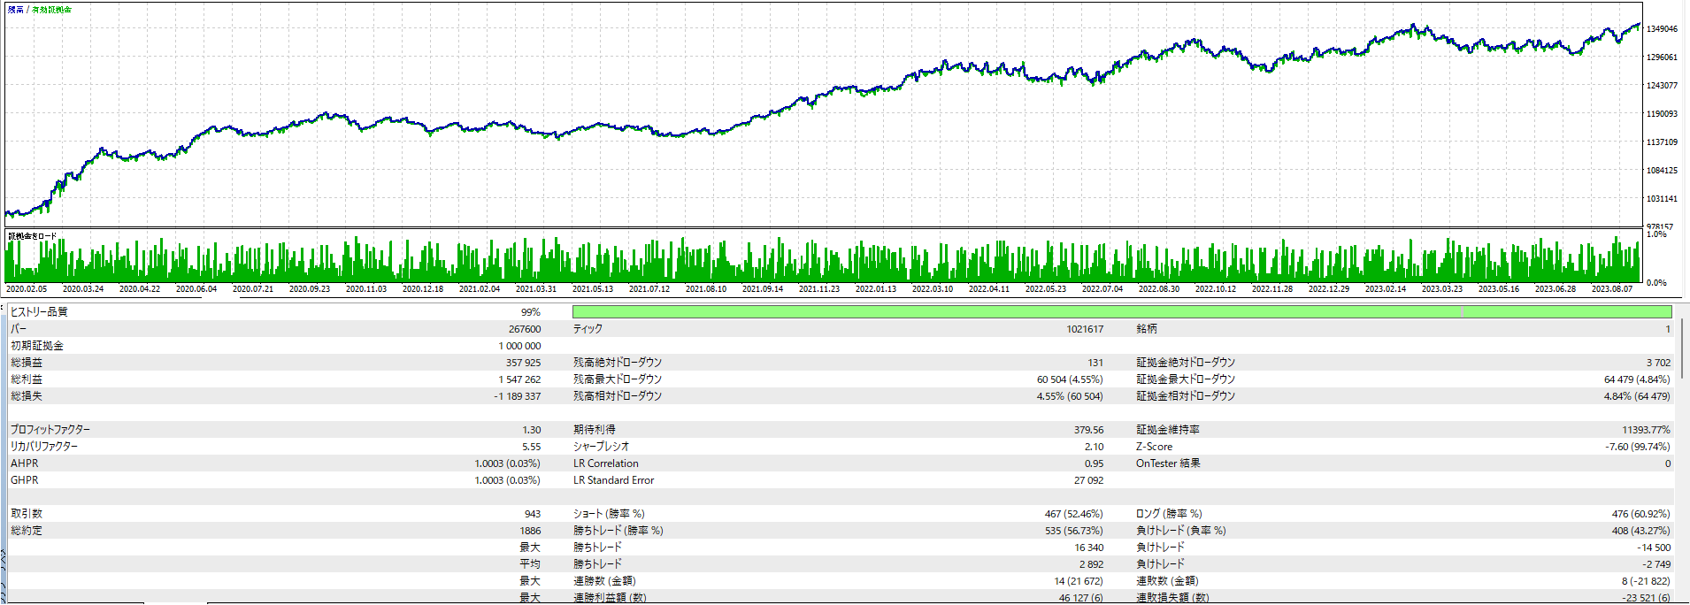Select the 総利益 label
This screenshot has height=605, width=1690.
tap(27, 379)
